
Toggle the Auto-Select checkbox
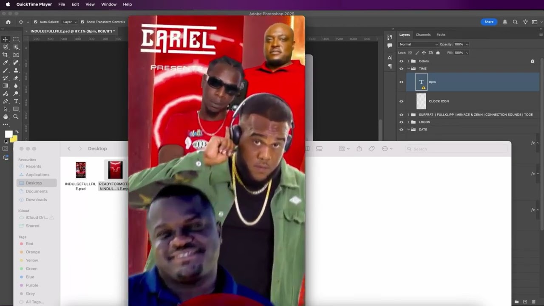pyautogui.click(x=36, y=22)
